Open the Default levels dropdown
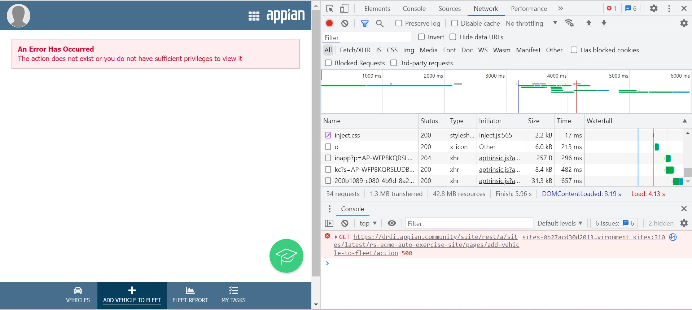This screenshot has height=310, width=692. point(560,223)
